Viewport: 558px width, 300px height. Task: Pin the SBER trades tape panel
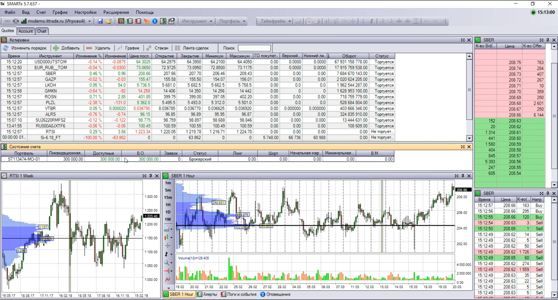click(x=548, y=193)
